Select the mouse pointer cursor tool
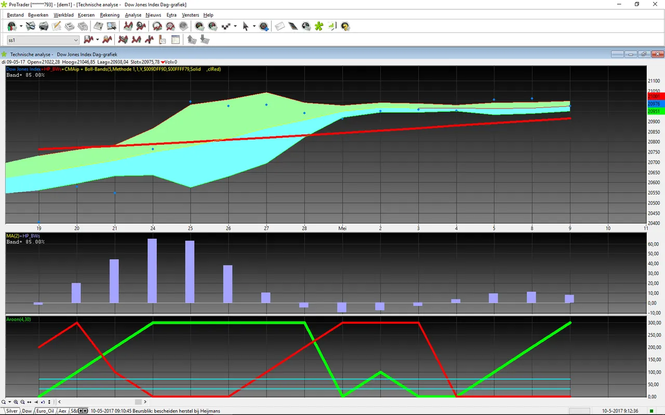The height and width of the screenshot is (415, 665). (x=246, y=26)
